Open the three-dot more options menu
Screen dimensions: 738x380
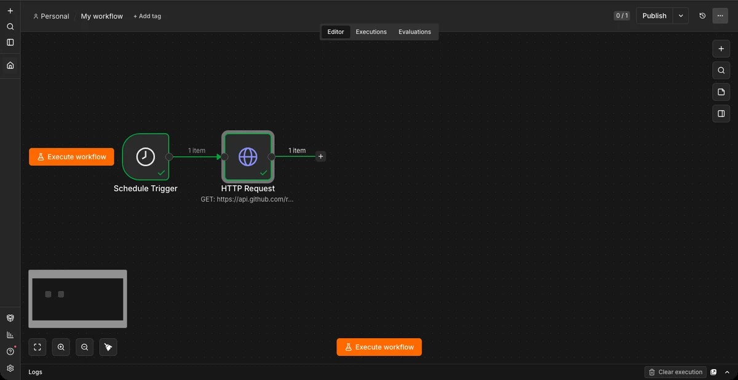point(720,16)
